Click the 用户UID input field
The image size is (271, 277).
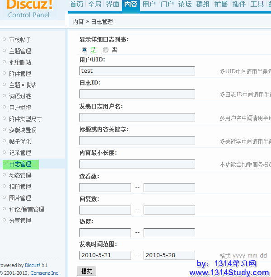(x=137, y=71)
